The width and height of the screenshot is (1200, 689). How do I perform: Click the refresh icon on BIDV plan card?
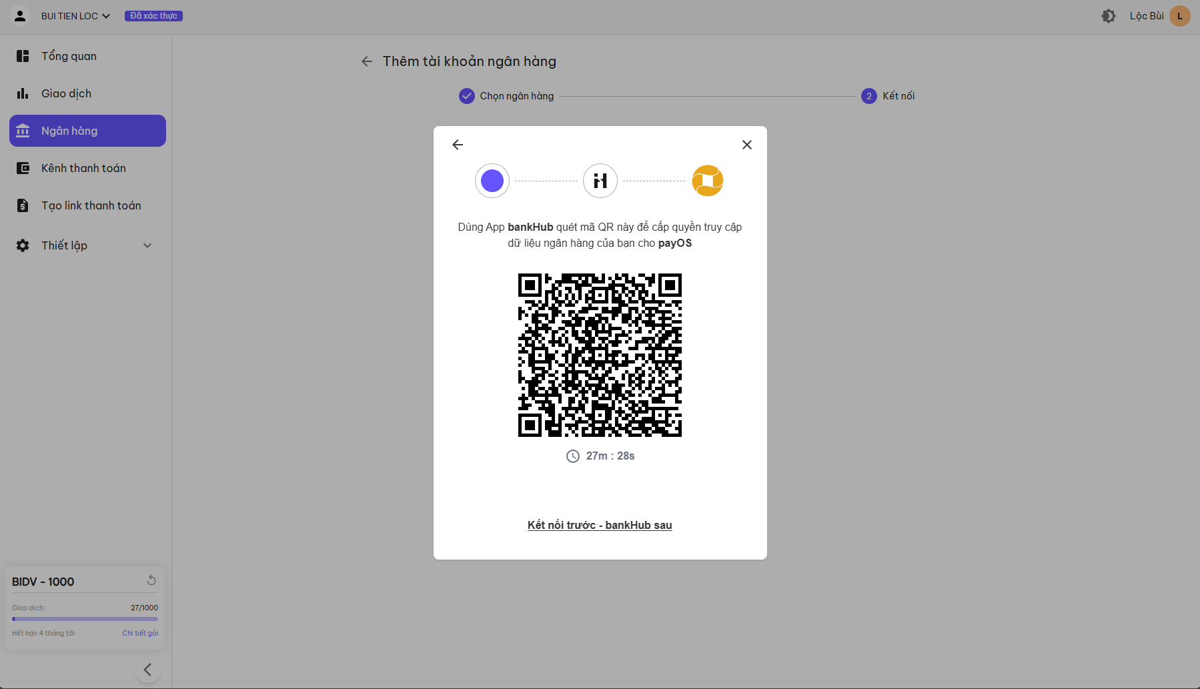tap(151, 580)
